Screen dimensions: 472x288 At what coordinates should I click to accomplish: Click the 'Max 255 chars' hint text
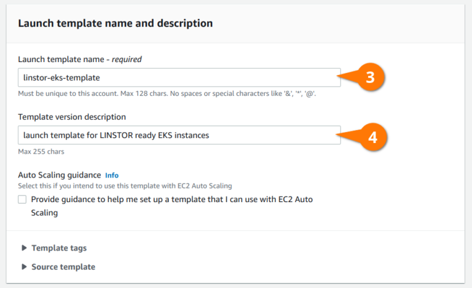click(x=41, y=152)
